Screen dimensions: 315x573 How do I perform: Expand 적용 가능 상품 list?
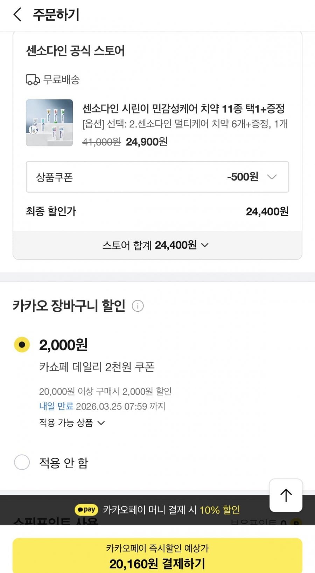pos(72,423)
